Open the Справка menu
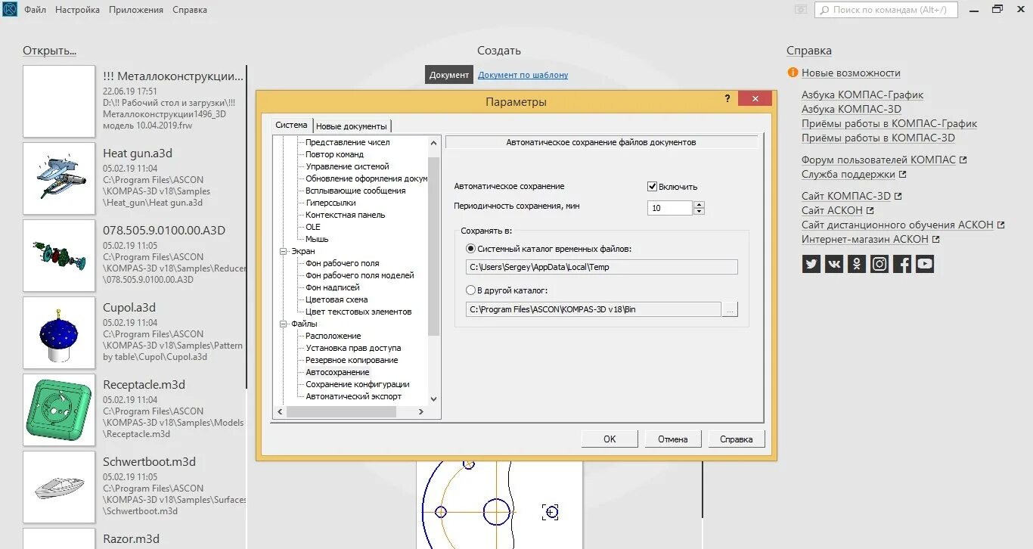1033x549 pixels. click(x=190, y=10)
